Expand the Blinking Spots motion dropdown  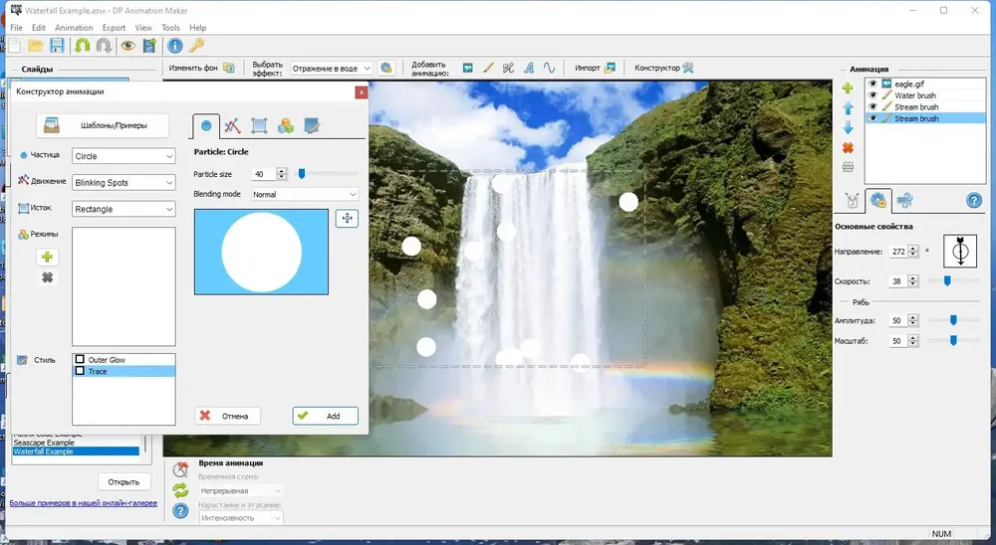click(x=124, y=183)
